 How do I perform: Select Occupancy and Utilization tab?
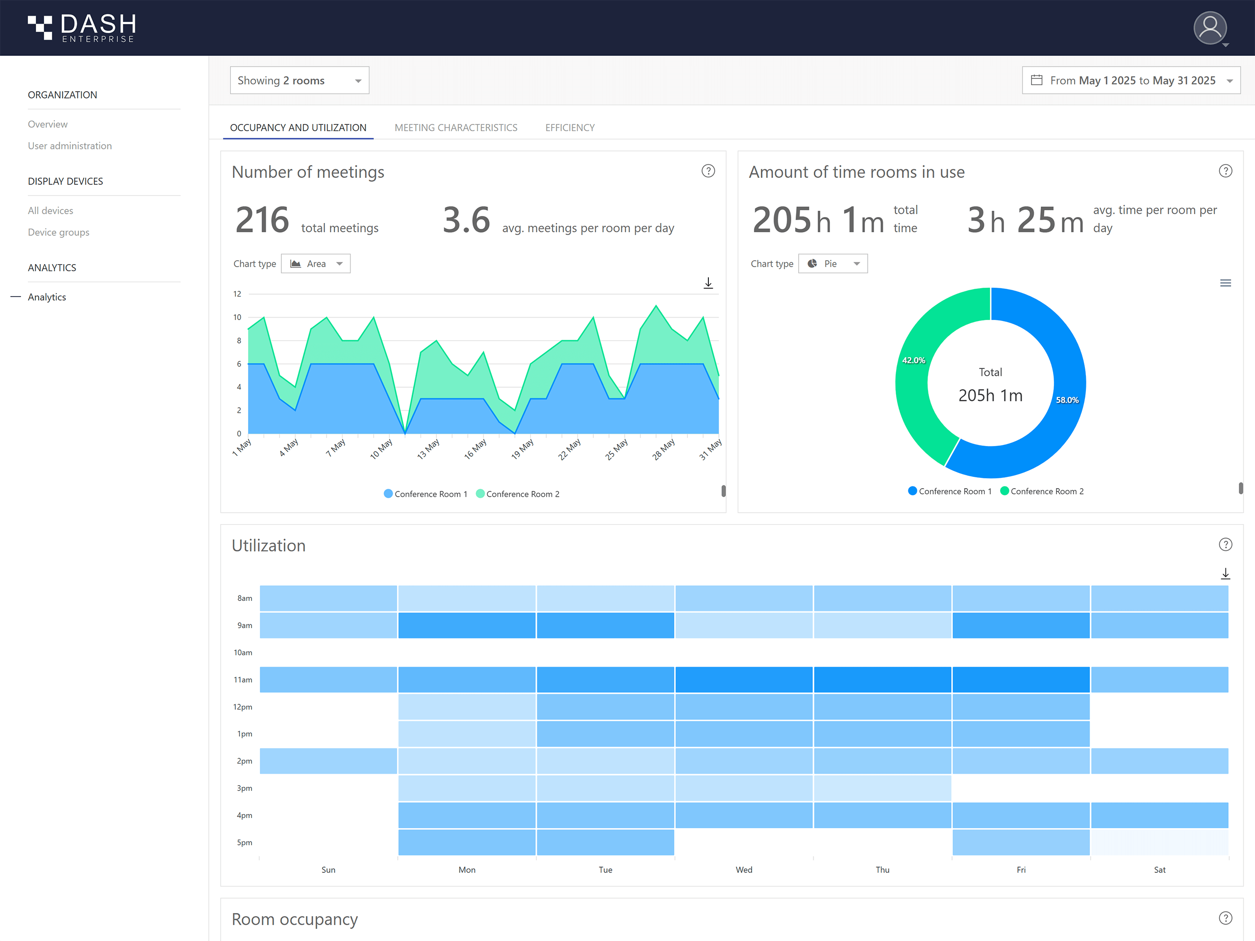[x=298, y=127]
